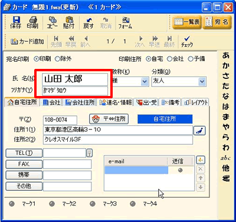The height and width of the screenshot is (222, 236).
Task: Click the フリガナ field with ヤマダ タロウ
Action: [x=75, y=91]
